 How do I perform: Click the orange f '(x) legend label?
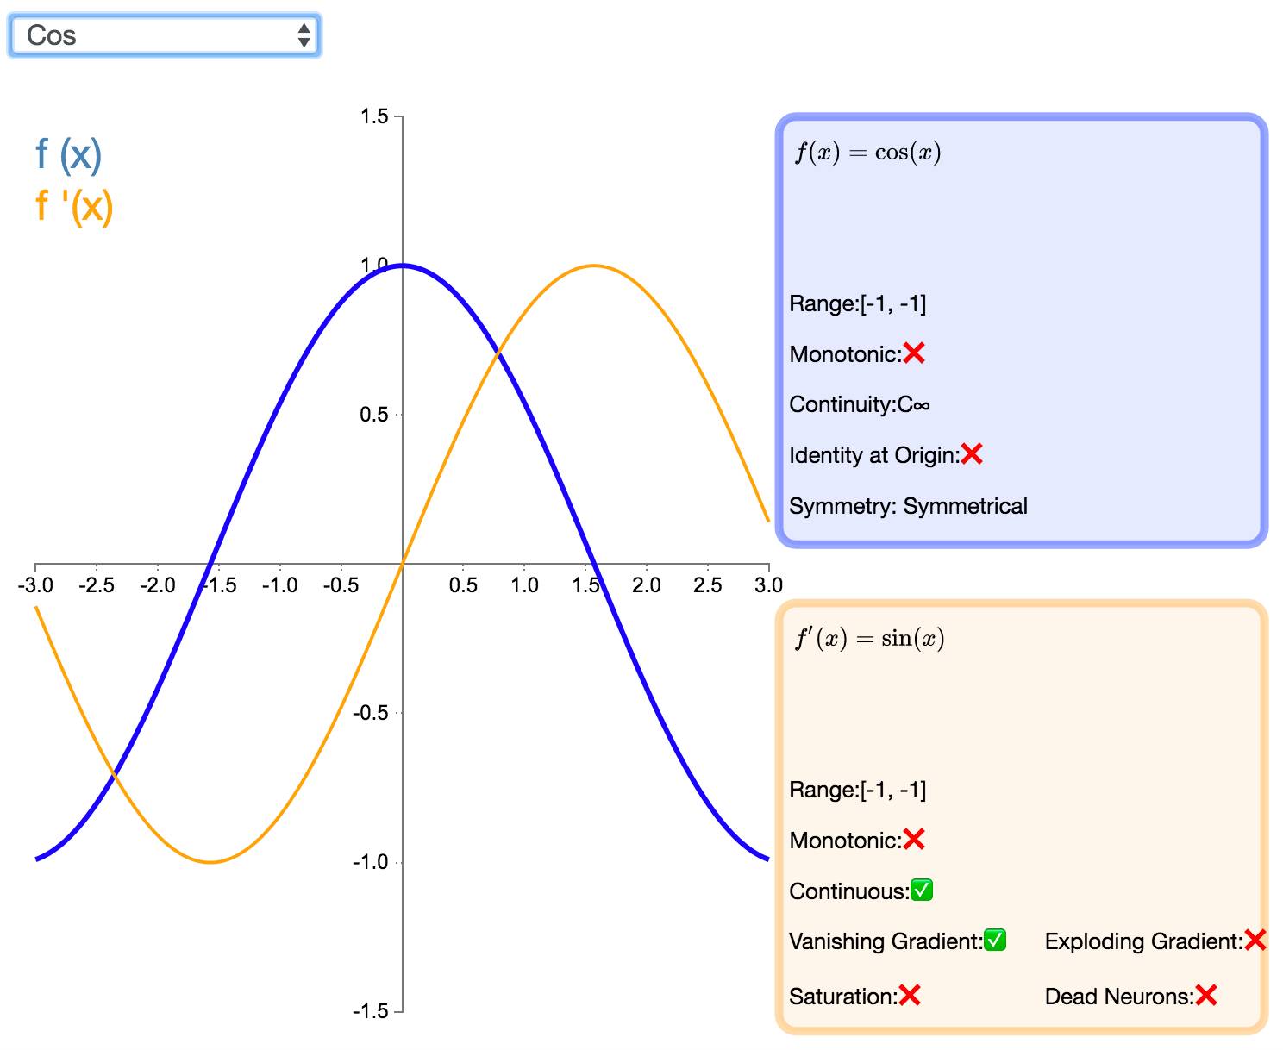pos(74,207)
